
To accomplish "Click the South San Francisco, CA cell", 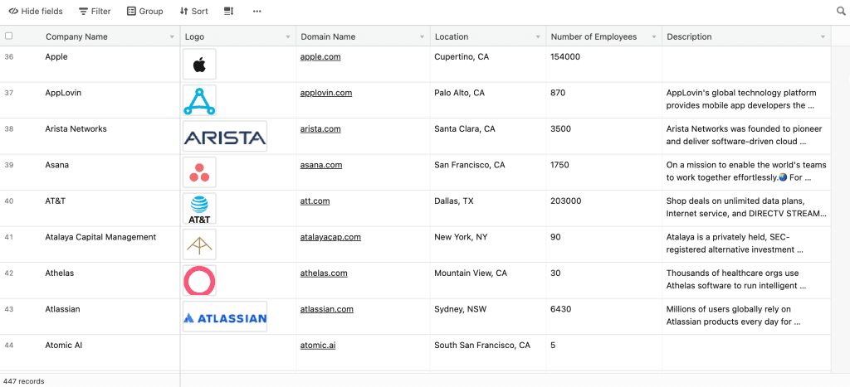I will tap(488, 352).
